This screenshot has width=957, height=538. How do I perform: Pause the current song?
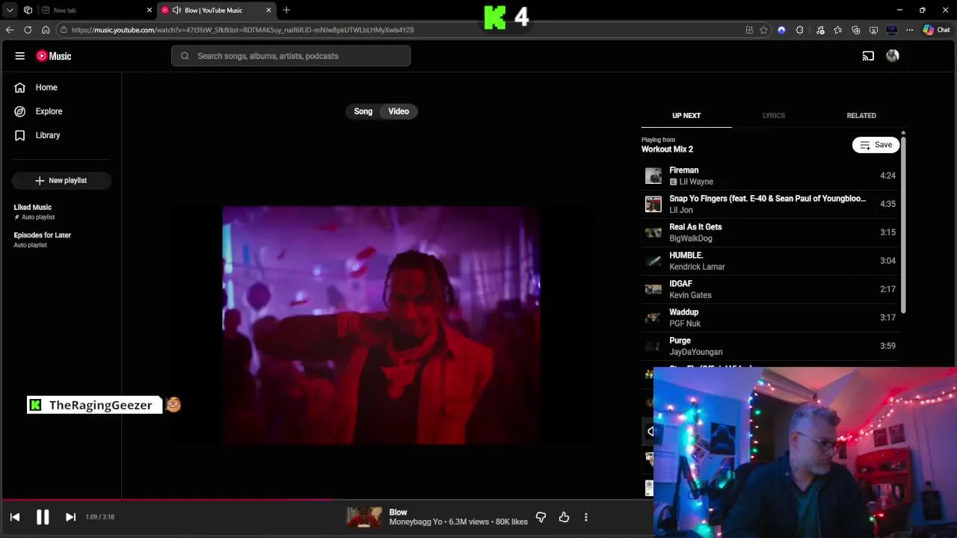point(43,517)
